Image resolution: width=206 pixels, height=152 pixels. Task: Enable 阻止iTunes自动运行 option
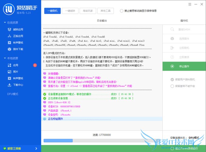tap(172, 148)
